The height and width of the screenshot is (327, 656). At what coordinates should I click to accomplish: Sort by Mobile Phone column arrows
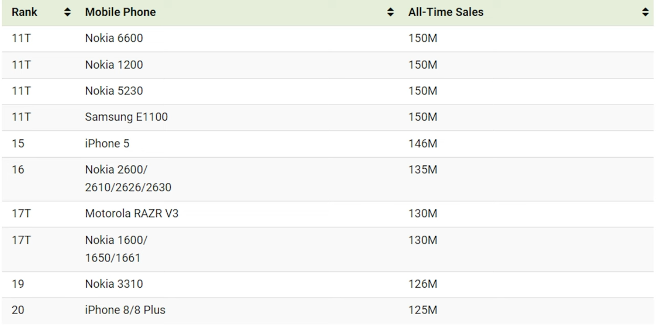pos(391,13)
